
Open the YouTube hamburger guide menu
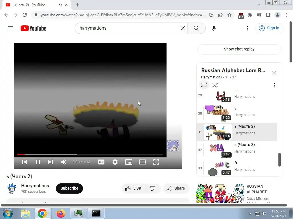(x=10, y=28)
